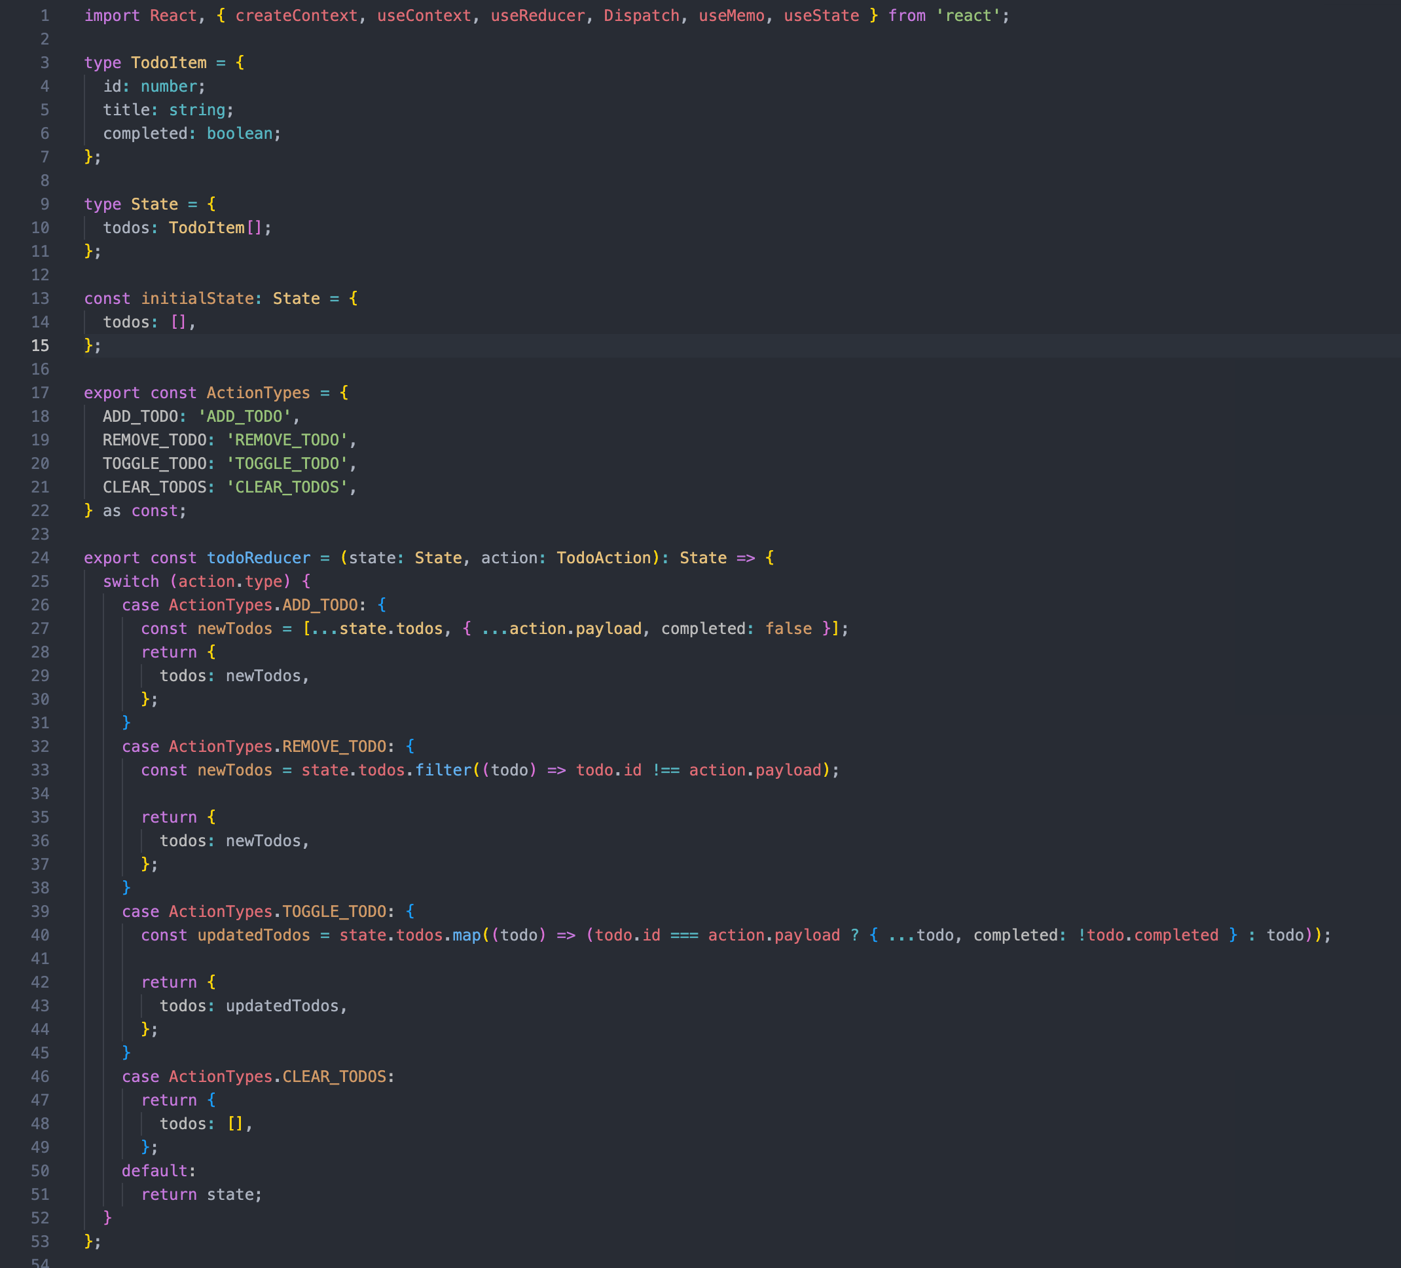Click the TodoItem type name on line 3
1401x1268 pixels.
point(168,63)
